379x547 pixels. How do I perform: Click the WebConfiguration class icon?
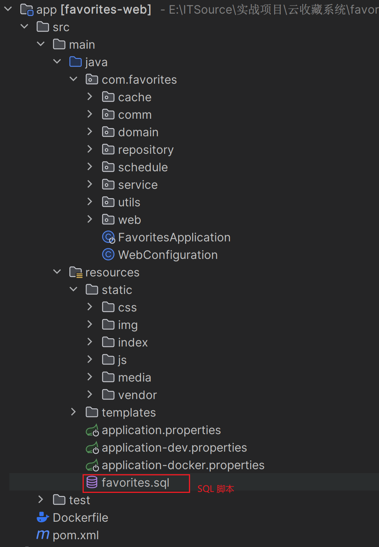(108, 255)
